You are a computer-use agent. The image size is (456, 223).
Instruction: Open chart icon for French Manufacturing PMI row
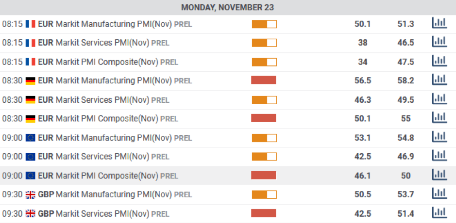coord(439,23)
